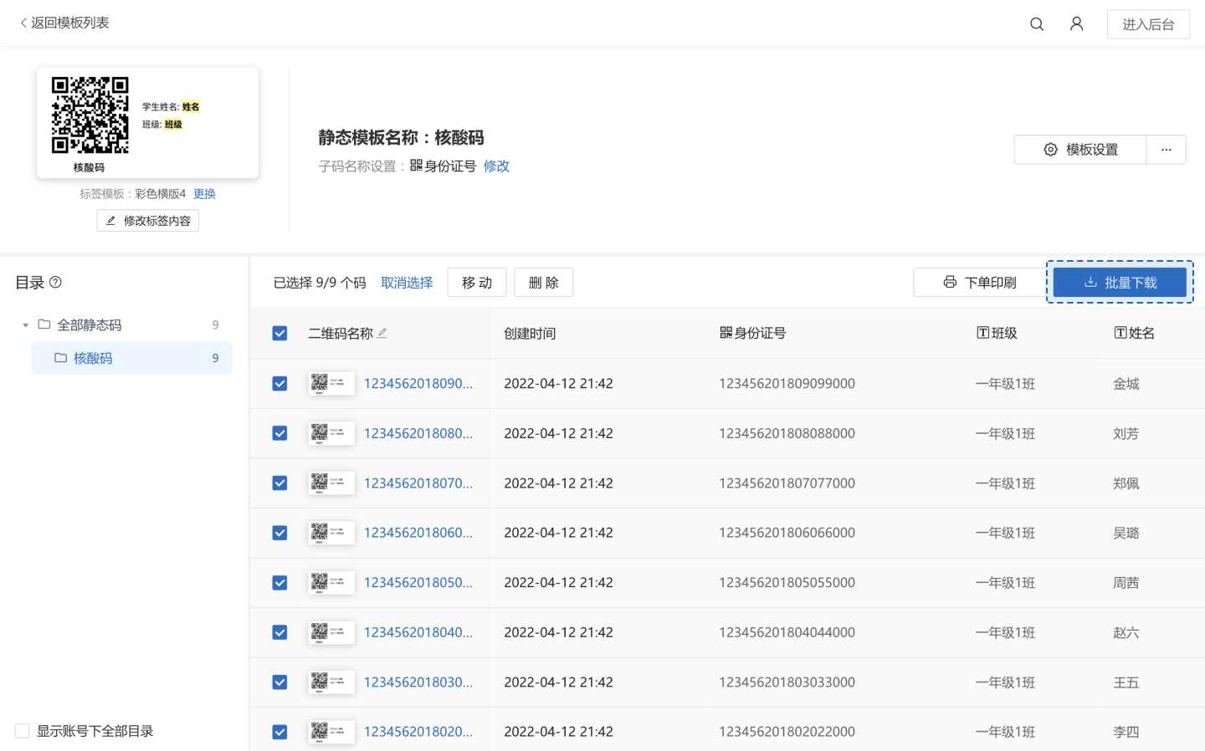Click the 移动 button
This screenshot has height=751, width=1205.
pos(477,283)
